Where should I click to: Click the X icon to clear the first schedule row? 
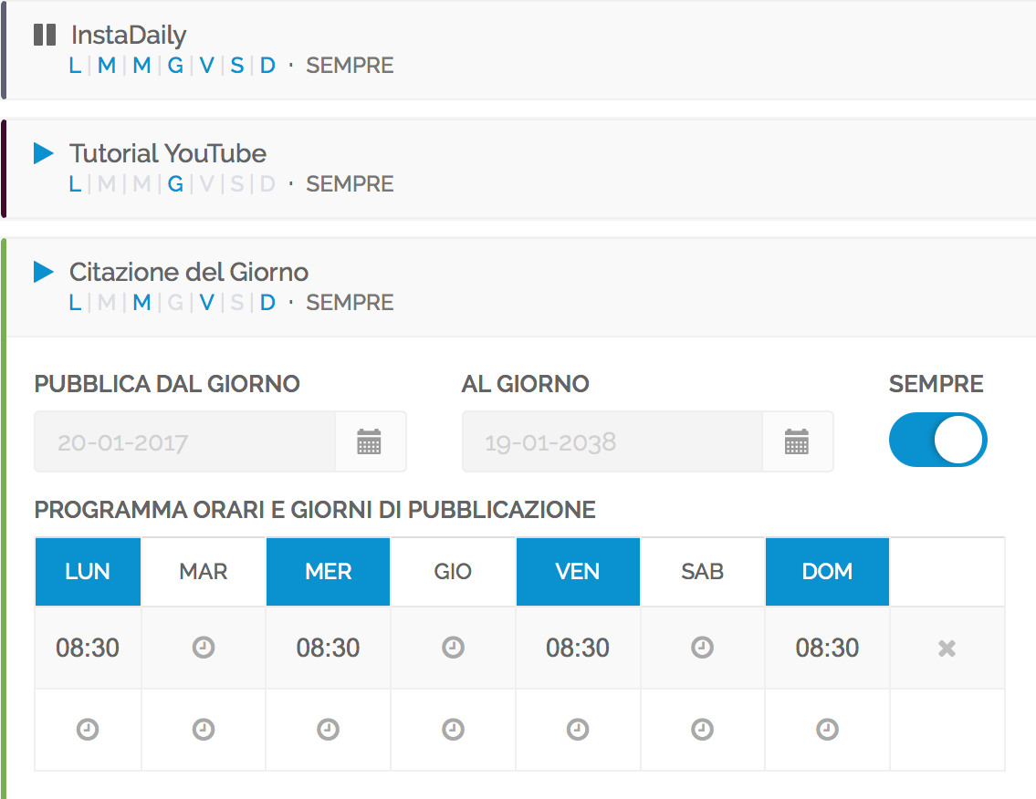[x=947, y=648]
